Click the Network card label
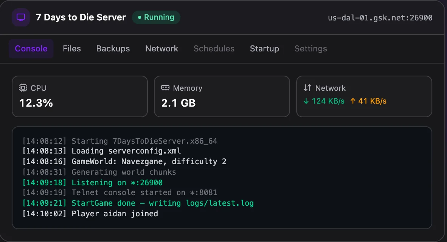The width and height of the screenshot is (447, 242). coord(331,88)
